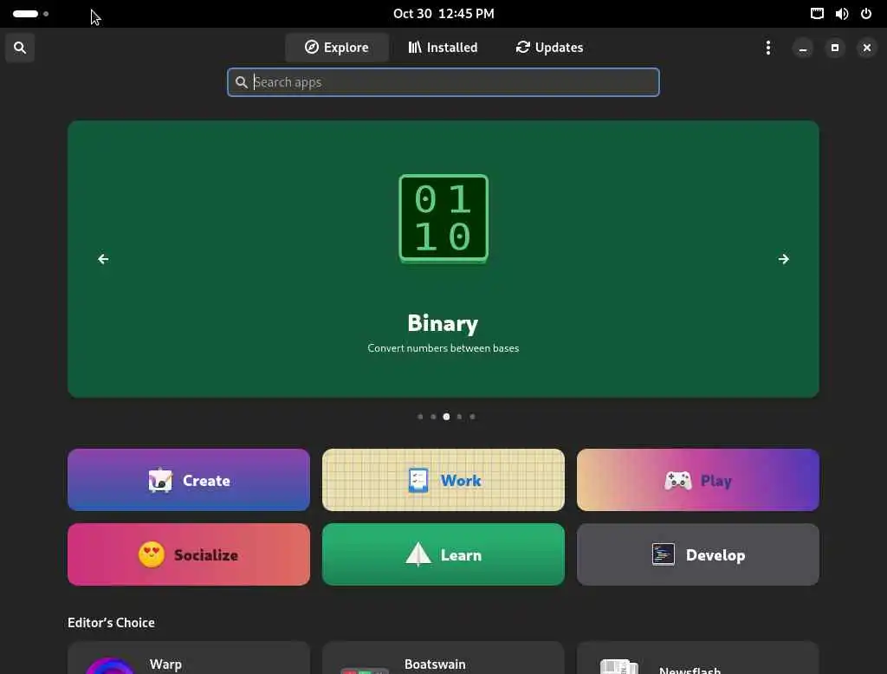Maximize the Software window
This screenshot has height=674, width=887.
tap(835, 49)
